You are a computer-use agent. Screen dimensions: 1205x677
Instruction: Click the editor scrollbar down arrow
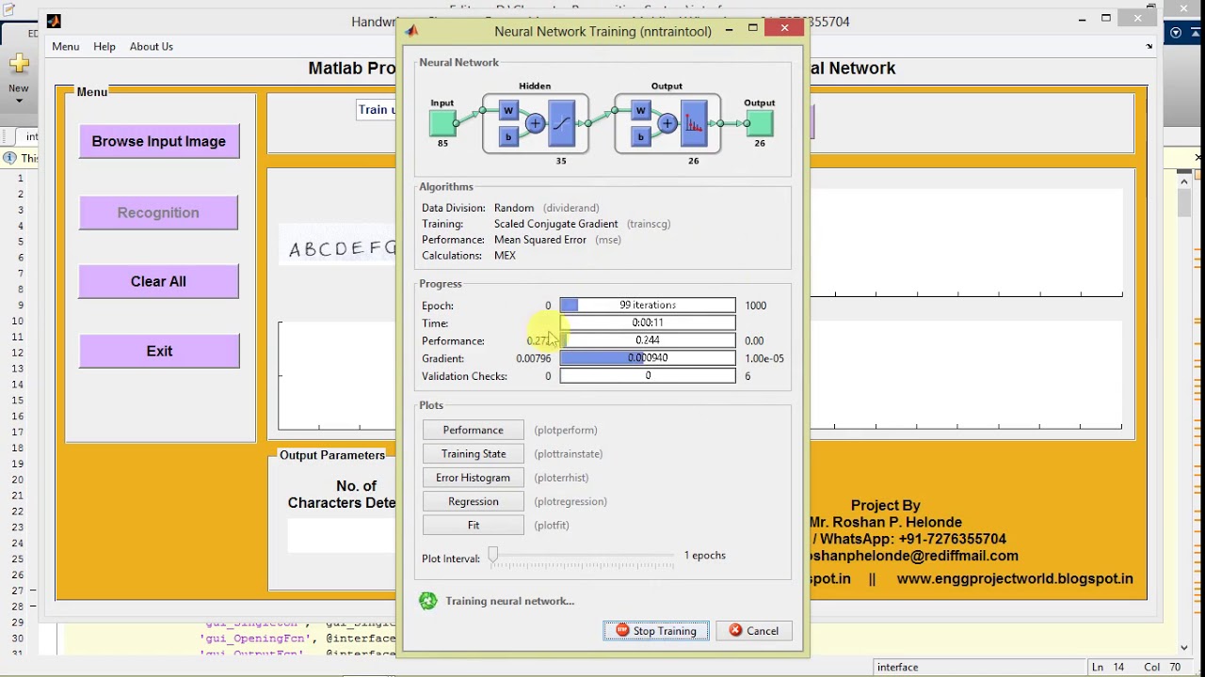point(1184,647)
